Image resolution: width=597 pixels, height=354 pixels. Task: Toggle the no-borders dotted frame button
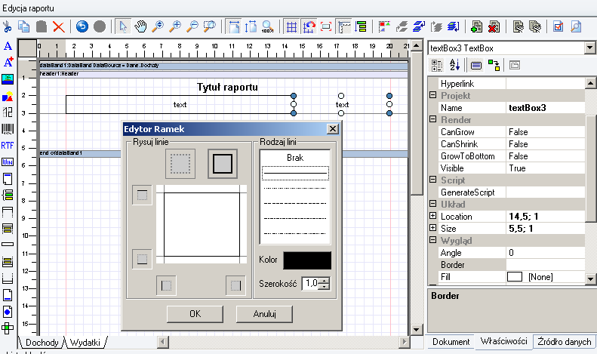pos(180,164)
